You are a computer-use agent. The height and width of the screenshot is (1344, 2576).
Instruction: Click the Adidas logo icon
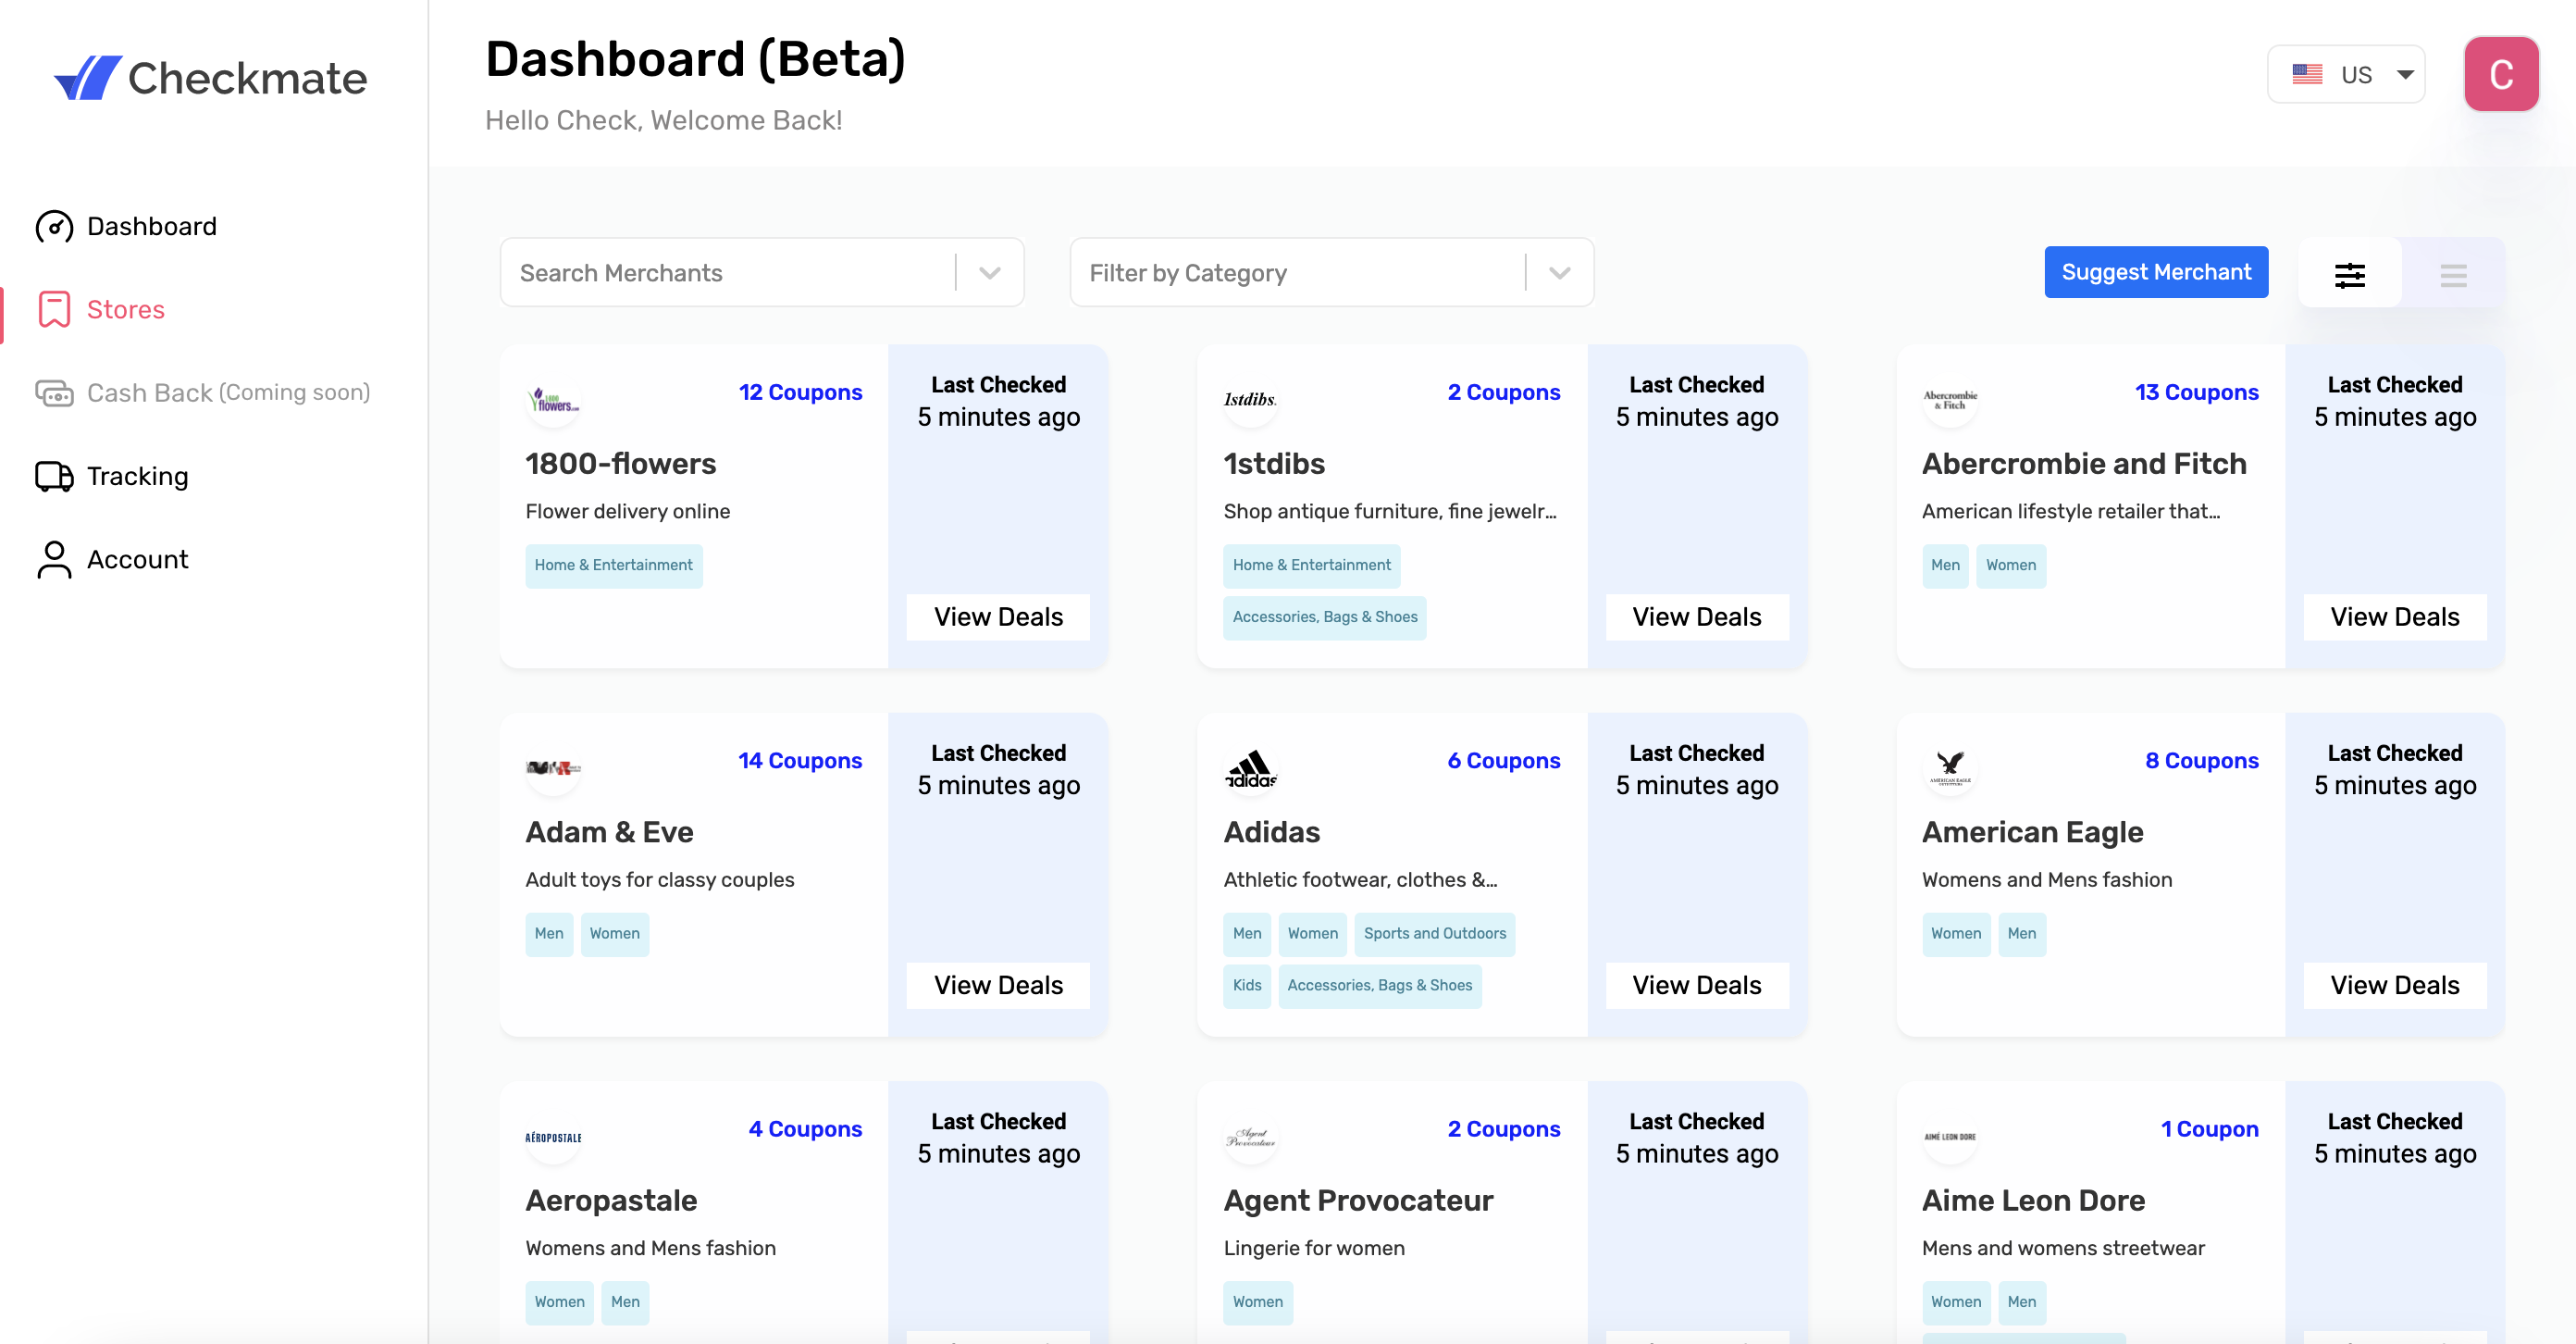1250,769
